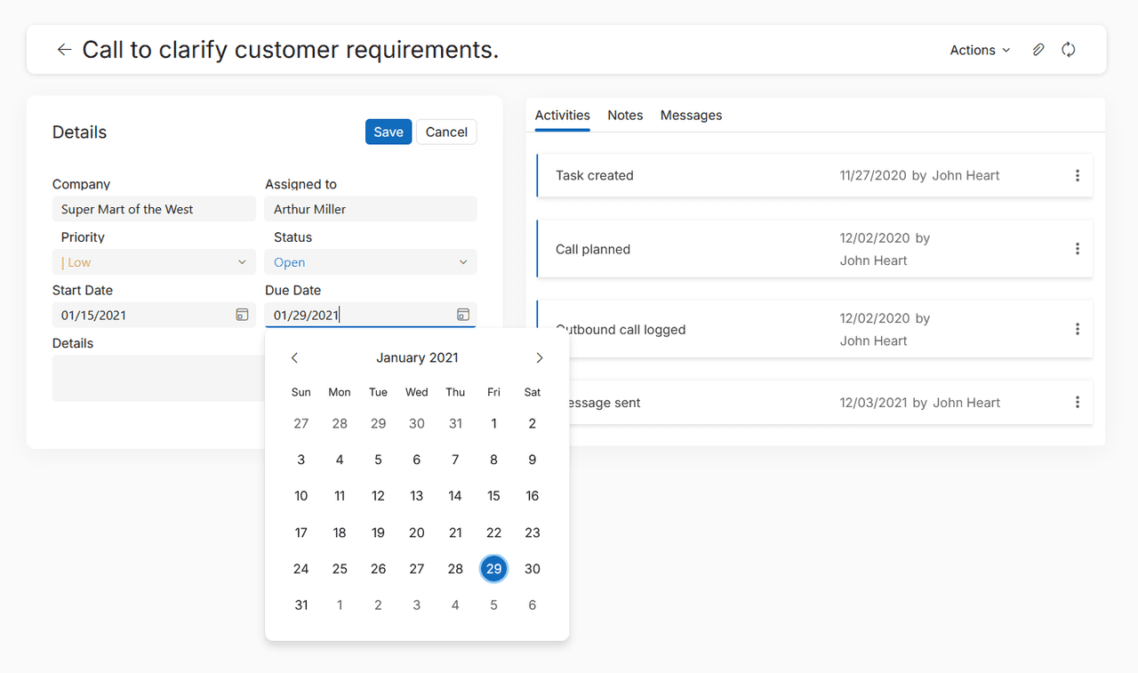Go back using the left arrow icon
The image size is (1138, 673).
tap(64, 50)
